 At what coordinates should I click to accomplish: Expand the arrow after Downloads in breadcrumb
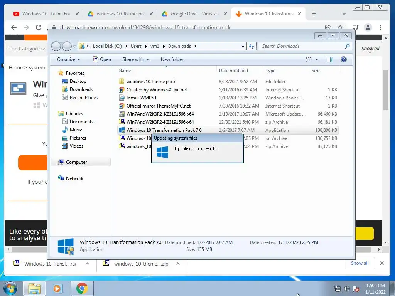[195, 46]
